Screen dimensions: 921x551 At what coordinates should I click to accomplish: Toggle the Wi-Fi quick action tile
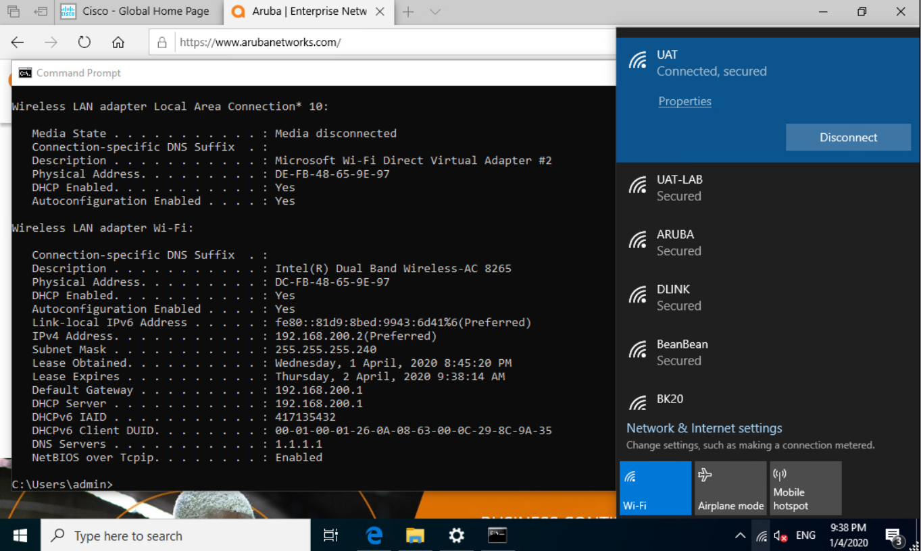coord(655,488)
